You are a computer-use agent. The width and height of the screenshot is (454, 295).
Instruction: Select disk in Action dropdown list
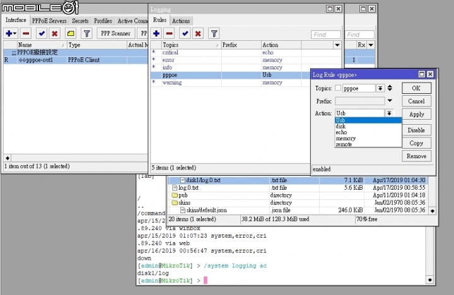(368, 127)
